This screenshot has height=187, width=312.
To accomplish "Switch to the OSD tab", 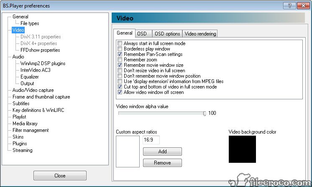I will [143, 34].
